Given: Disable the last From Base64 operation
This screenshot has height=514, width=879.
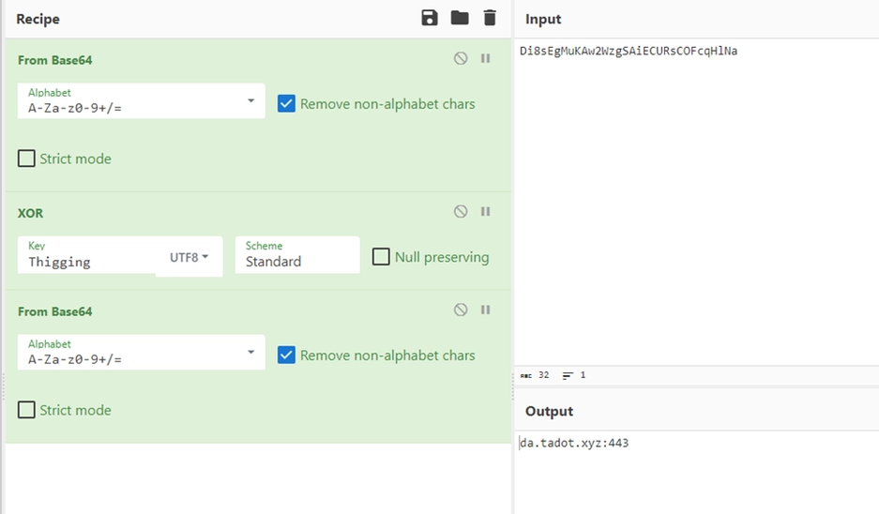Looking at the screenshot, I should click(461, 310).
